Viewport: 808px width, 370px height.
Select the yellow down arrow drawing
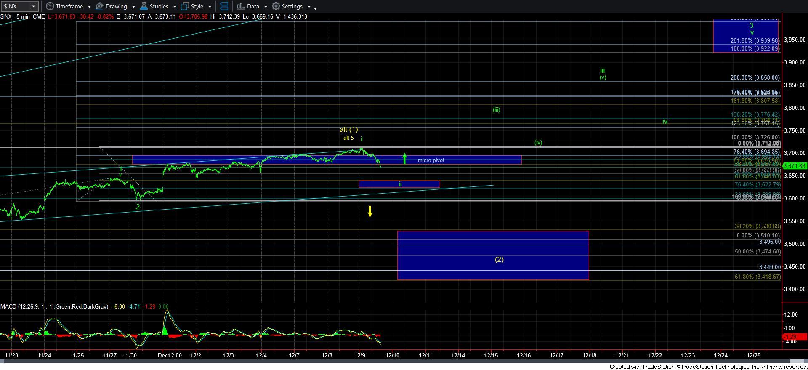(x=370, y=211)
